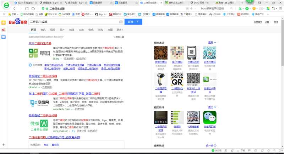Image resolution: width=284 pixels, height=154 pixels.
Task: Click the download icon in status bar
Action: tap(238, 150)
